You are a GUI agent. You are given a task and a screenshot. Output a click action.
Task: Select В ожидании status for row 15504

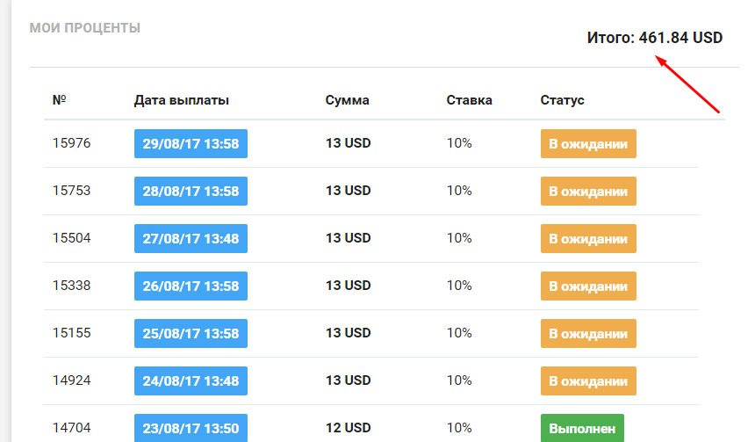pos(587,238)
